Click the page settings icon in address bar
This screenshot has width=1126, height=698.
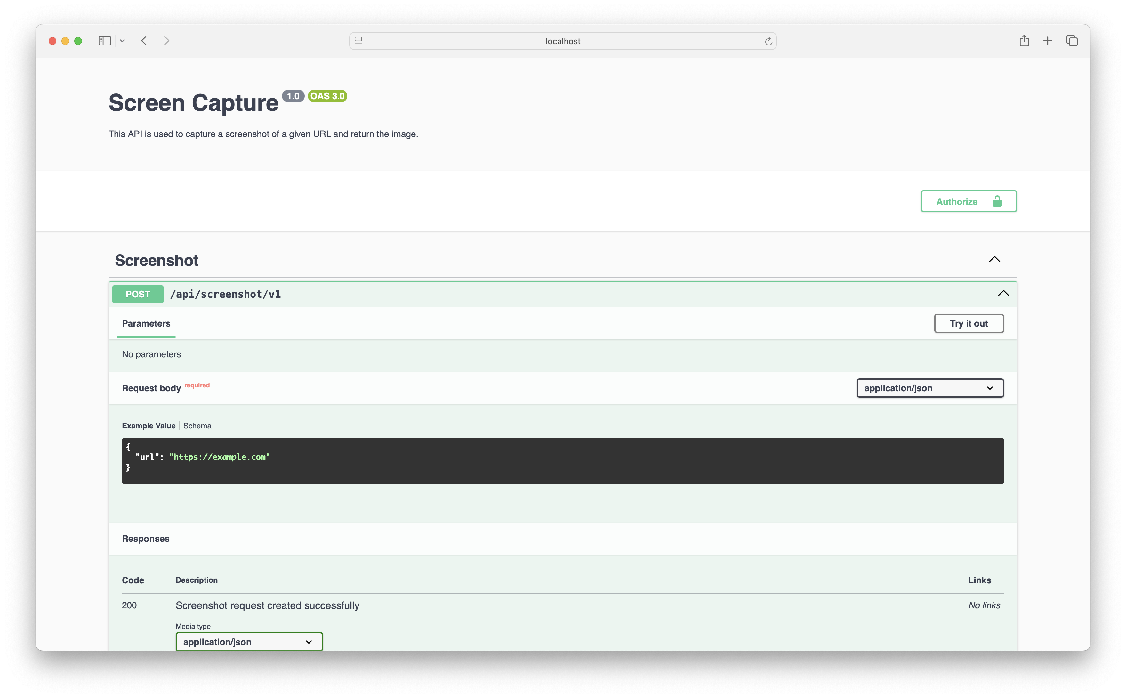coord(358,41)
